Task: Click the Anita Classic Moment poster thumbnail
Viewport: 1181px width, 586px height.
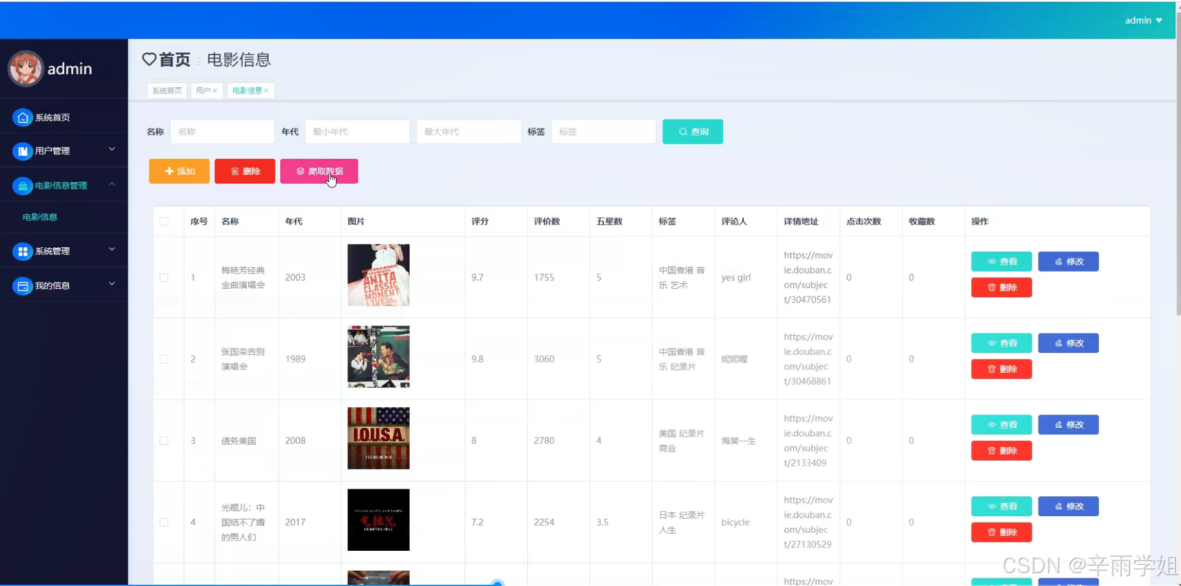Action: click(x=378, y=275)
